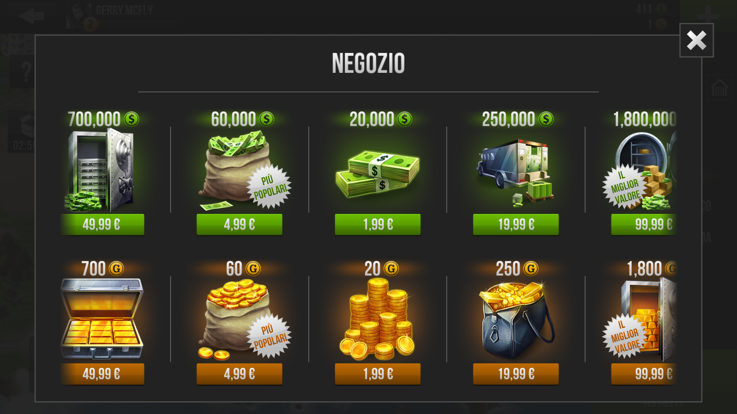Purchase 20,000 cash for 1,99 €
This screenshot has width=737, height=414.
[378, 225]
